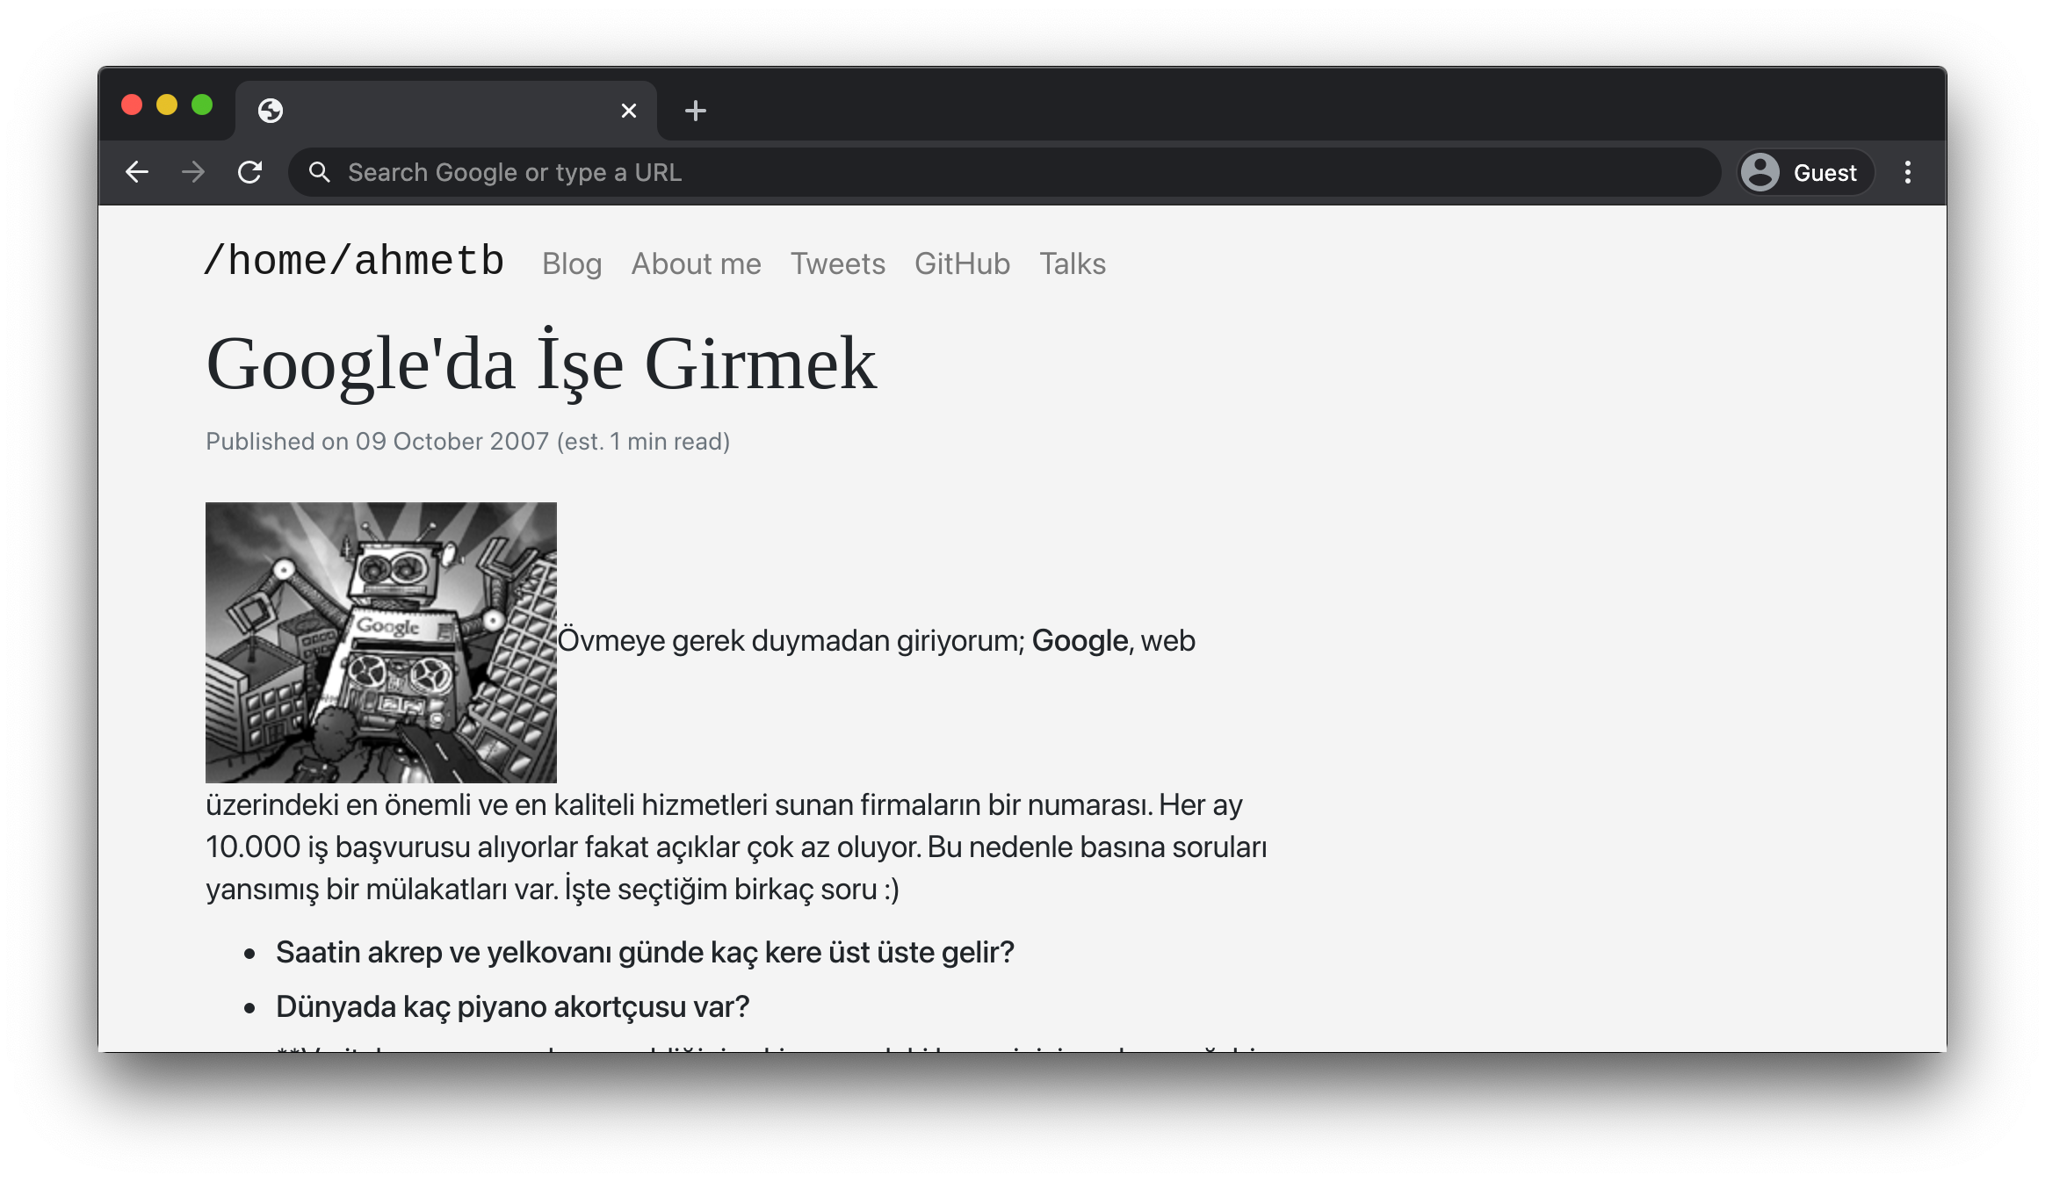This screenshot has height=1182, width=2045.
Task: Click the Guest profile avatar icon
Action: (1760, 172)
